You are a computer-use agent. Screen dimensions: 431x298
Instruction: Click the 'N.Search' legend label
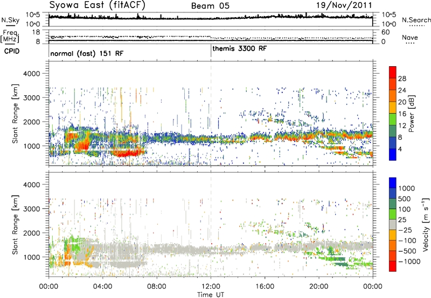416,20
